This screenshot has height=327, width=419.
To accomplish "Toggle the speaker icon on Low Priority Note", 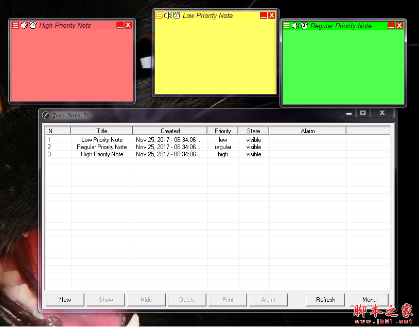I will pos(168,15).
